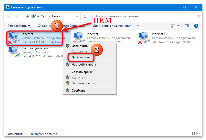Open the Упорядочить dropdown menu

click(x=19, y=26)
